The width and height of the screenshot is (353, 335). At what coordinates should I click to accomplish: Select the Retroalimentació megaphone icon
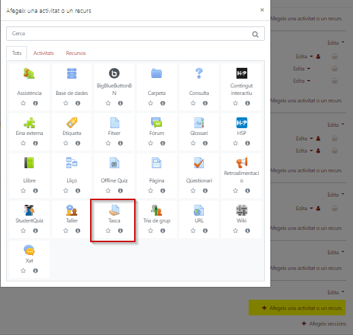[241, 163]
